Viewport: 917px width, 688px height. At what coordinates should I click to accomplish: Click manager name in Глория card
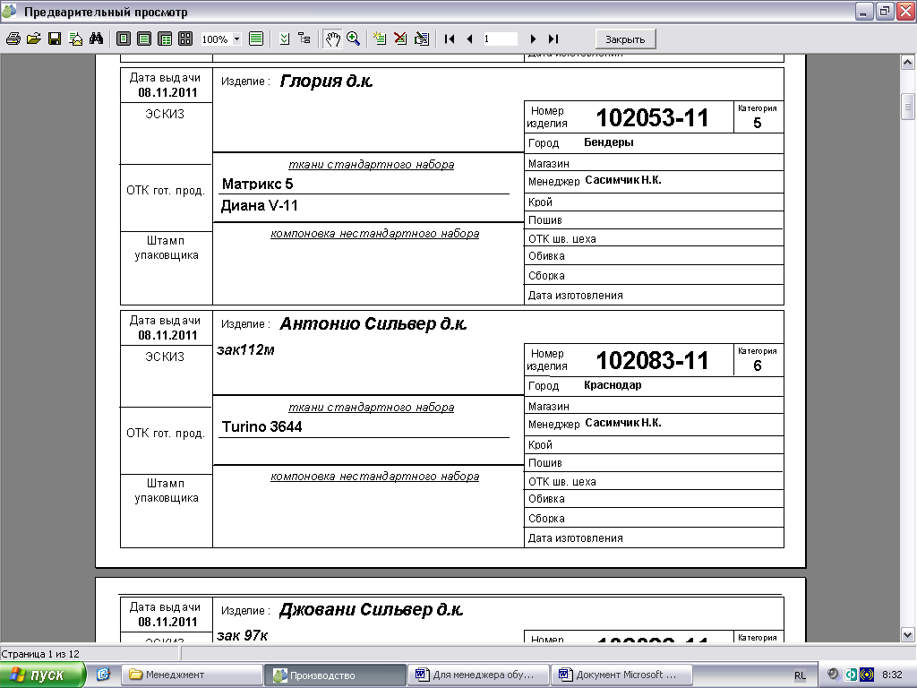tap(623, 179)
